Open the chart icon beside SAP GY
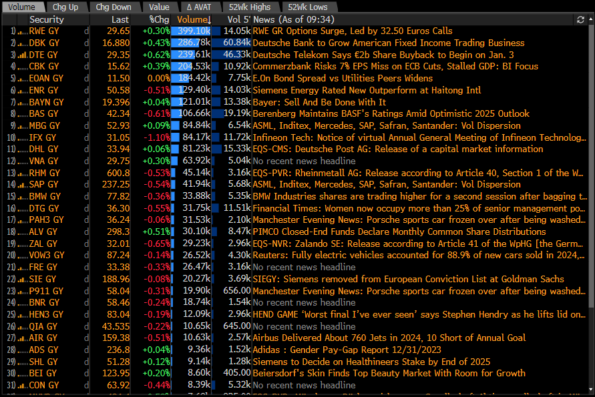Viewport: 595px width, 397px height. click(23, 185)
